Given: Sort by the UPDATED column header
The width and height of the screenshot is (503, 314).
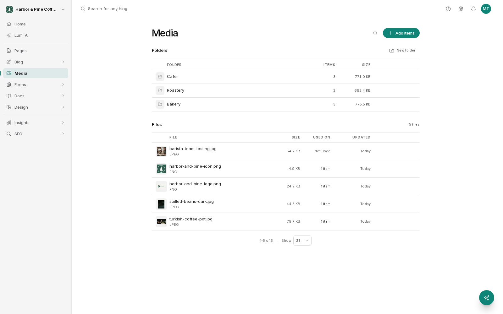Looking at the screenshot, I should [361, 137].
